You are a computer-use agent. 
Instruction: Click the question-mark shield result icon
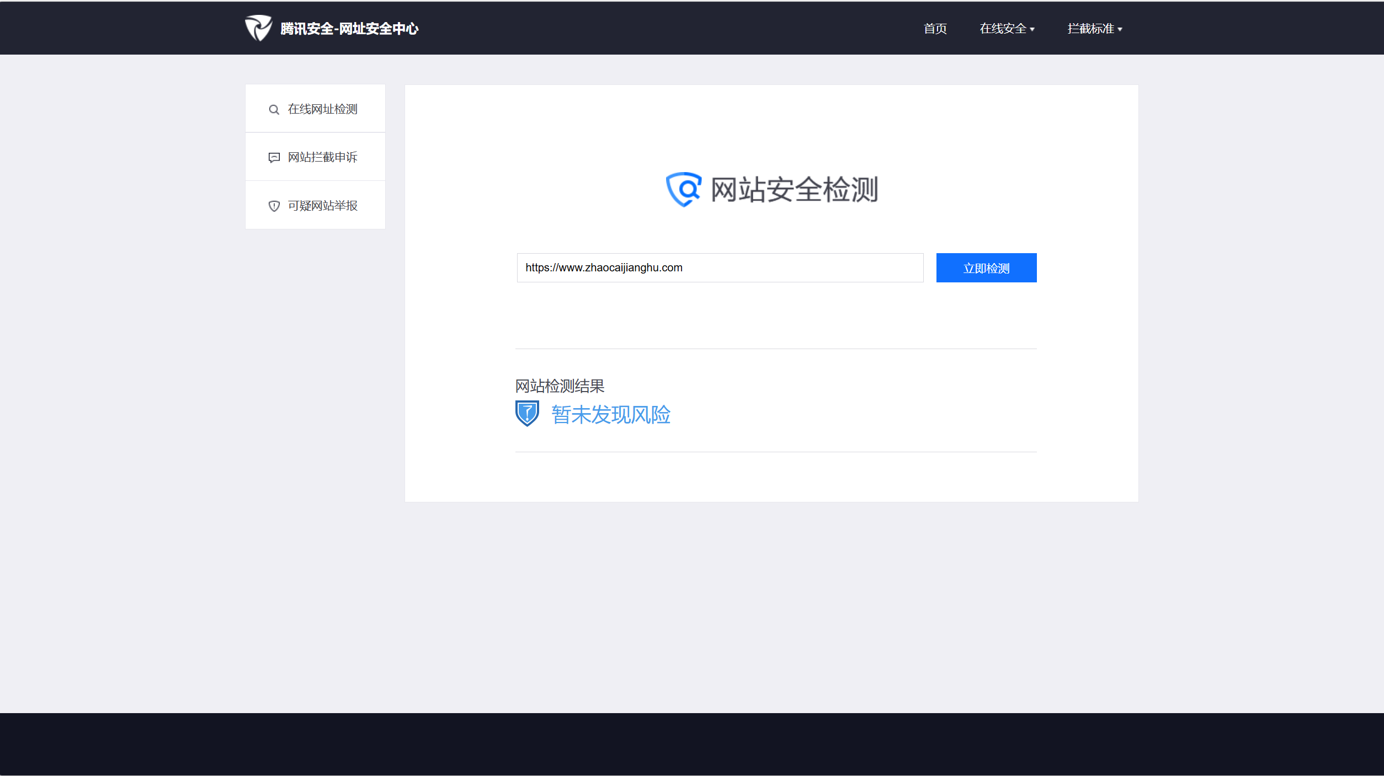pos(527,414)
